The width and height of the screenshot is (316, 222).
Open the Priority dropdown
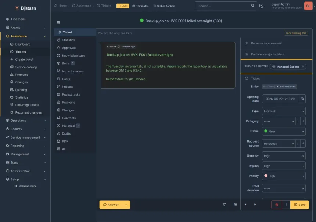(284, 176)
